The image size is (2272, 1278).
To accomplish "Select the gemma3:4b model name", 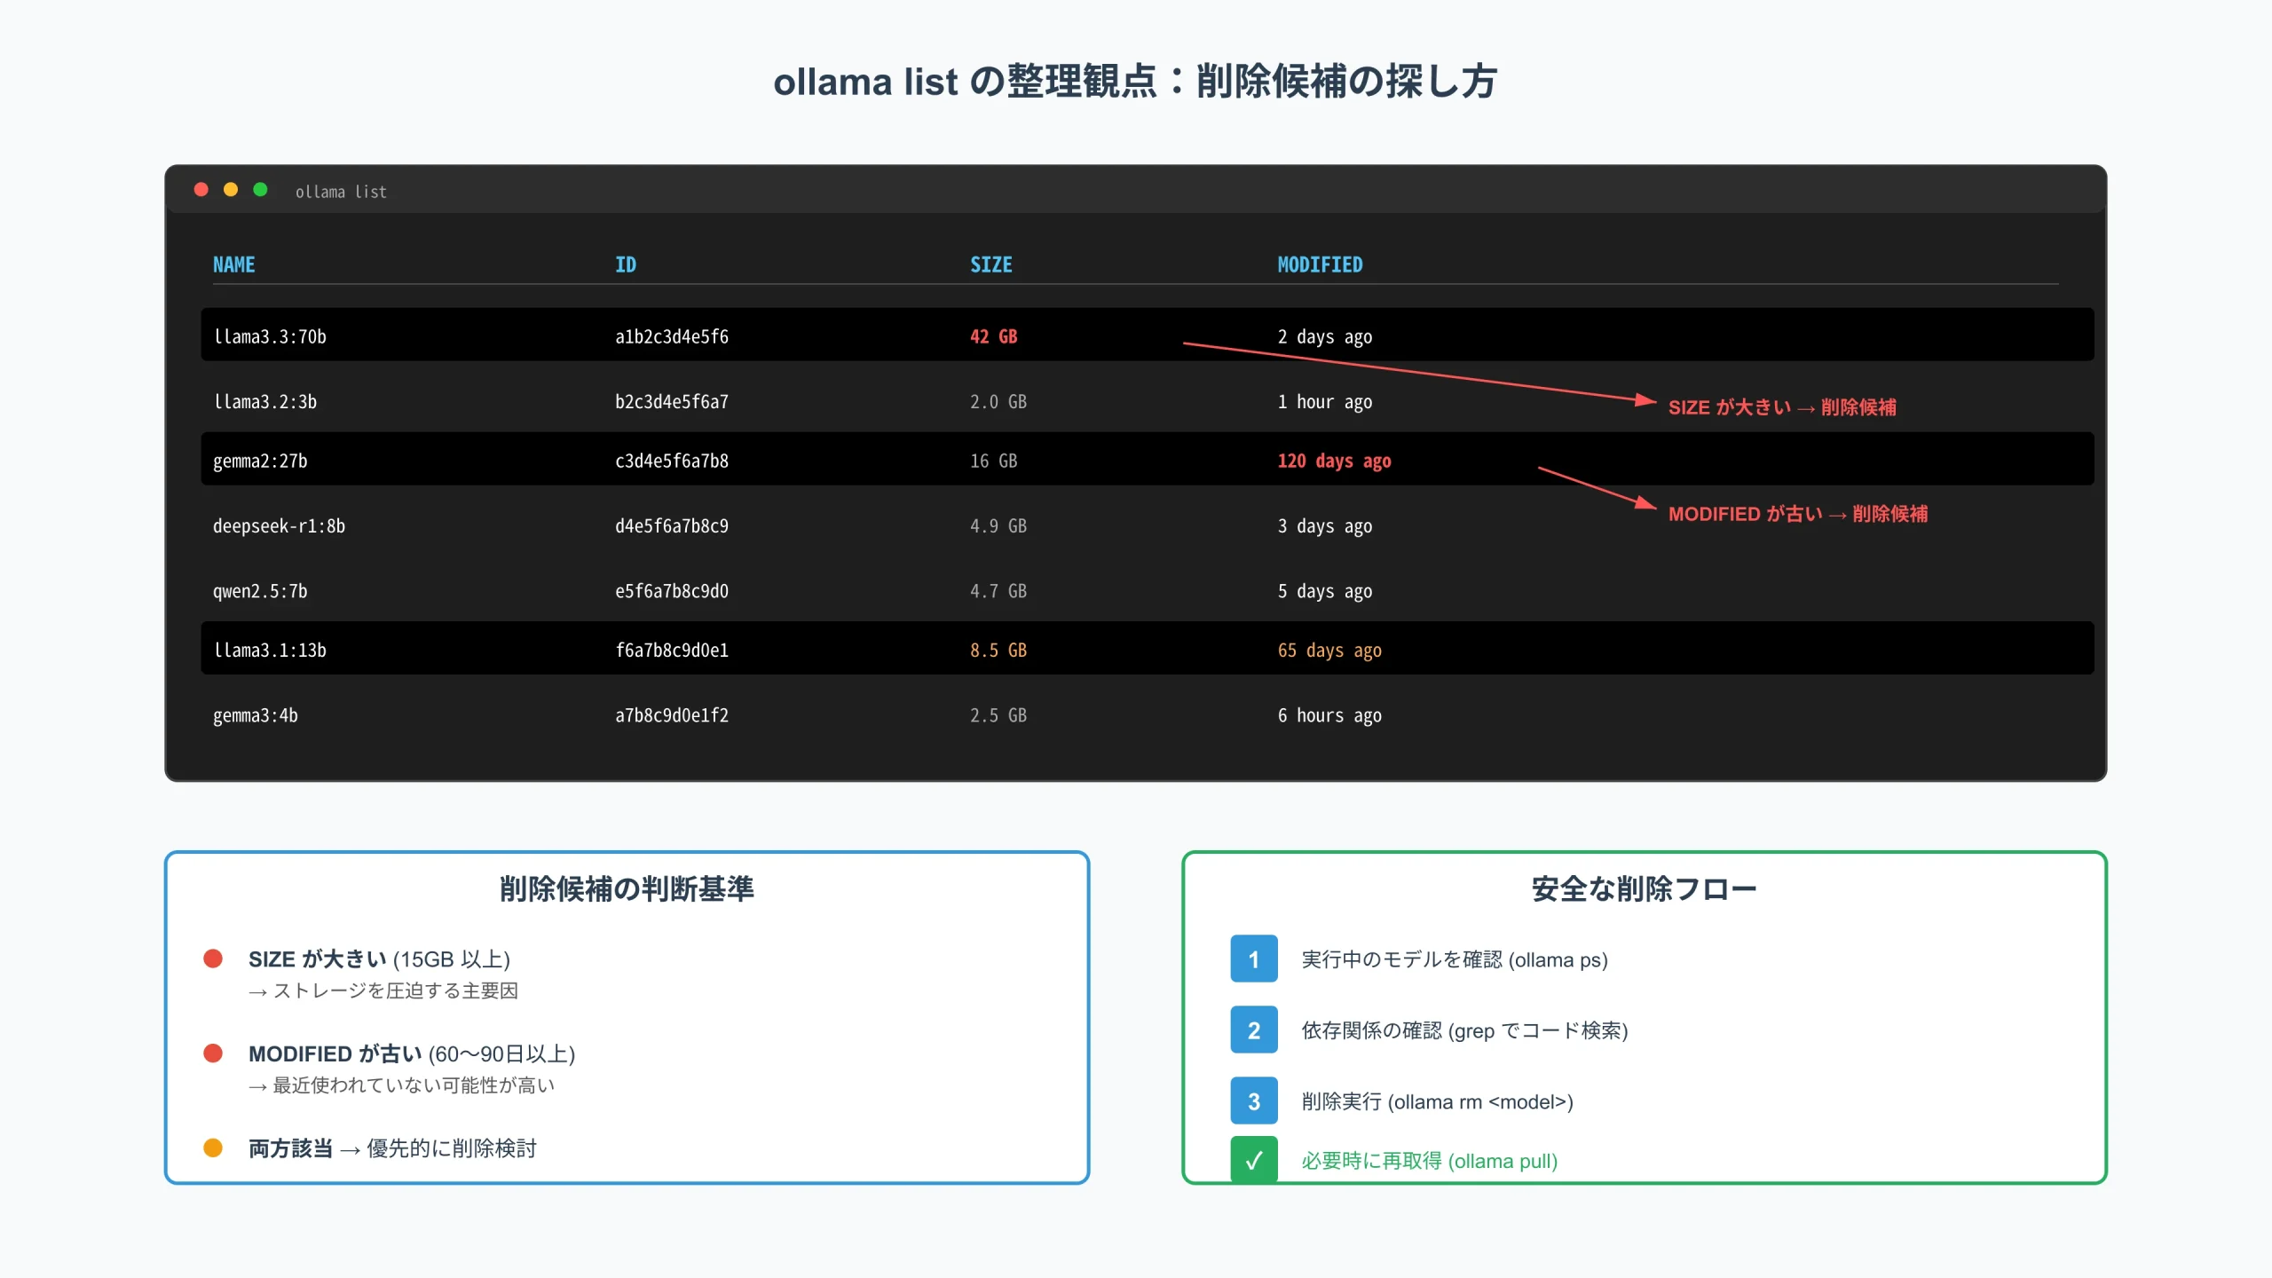I will (x=256, y=715).
